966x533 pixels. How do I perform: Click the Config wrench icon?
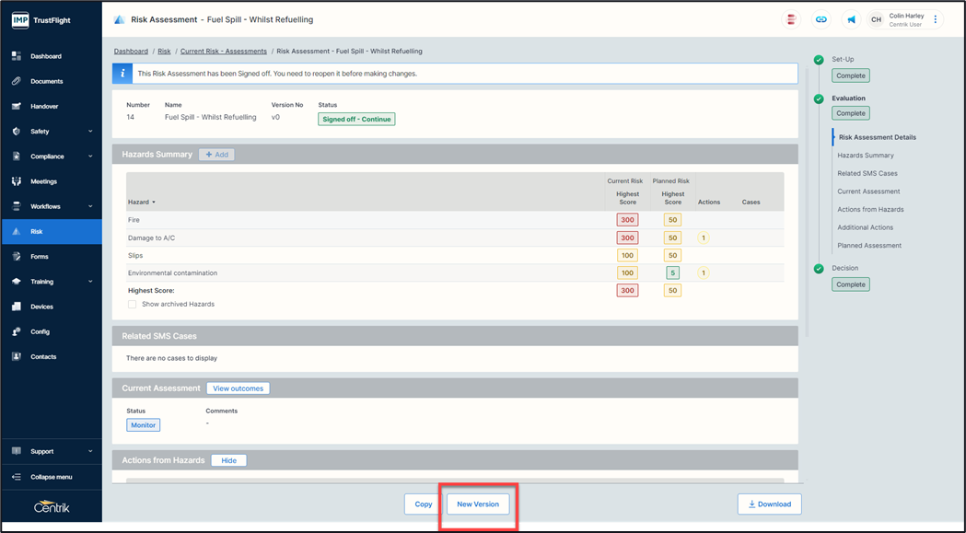17,331
